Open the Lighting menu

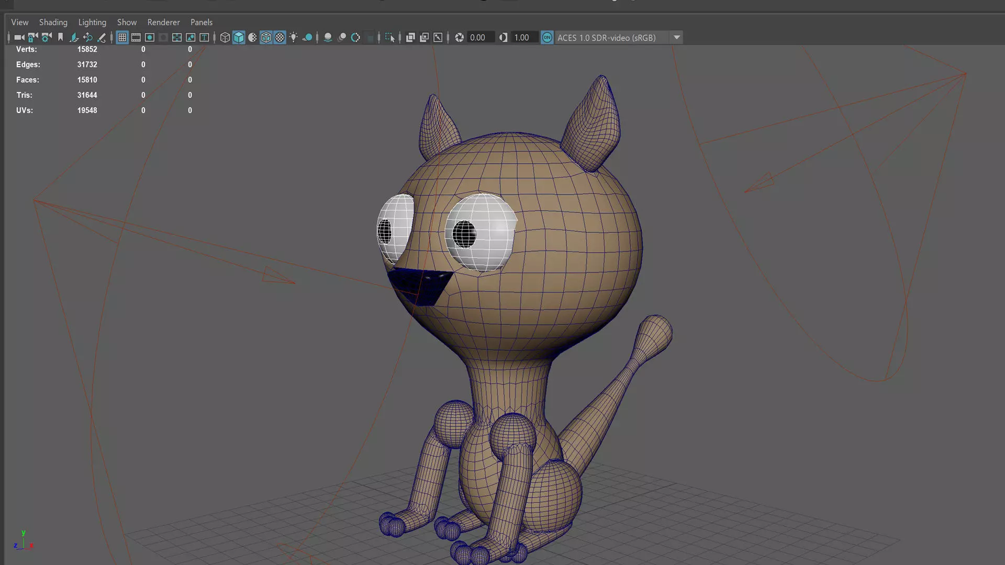click(92, 22)
